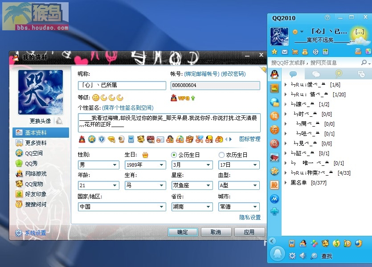The image size is (372, 267).
Task: Click the magnifier icon in the QQ2010 search box
Action: coord(364,62)
